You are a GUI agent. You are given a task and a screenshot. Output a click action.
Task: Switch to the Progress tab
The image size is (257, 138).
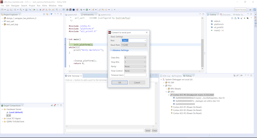point(177,76)
